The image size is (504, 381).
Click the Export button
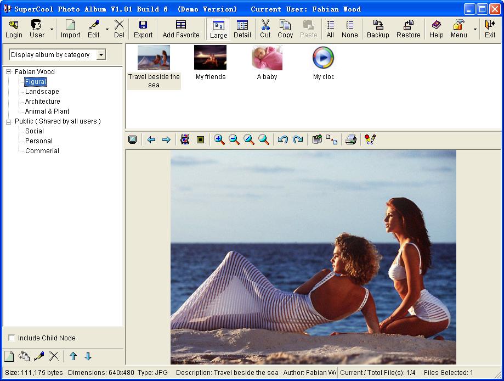pyautogui.click(x=143, y=29)
